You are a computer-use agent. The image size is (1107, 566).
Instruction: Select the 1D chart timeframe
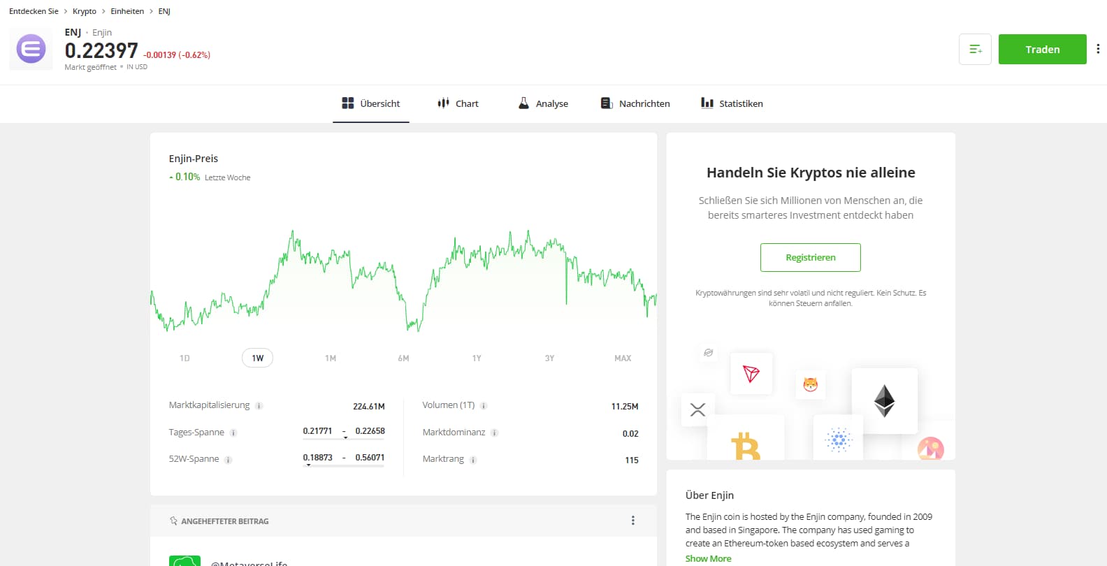click(184, 358)
